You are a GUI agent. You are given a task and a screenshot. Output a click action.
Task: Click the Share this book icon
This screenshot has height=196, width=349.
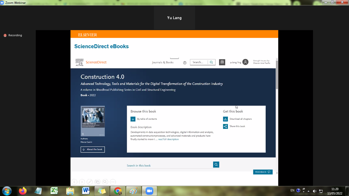click(x=225, y=126)
